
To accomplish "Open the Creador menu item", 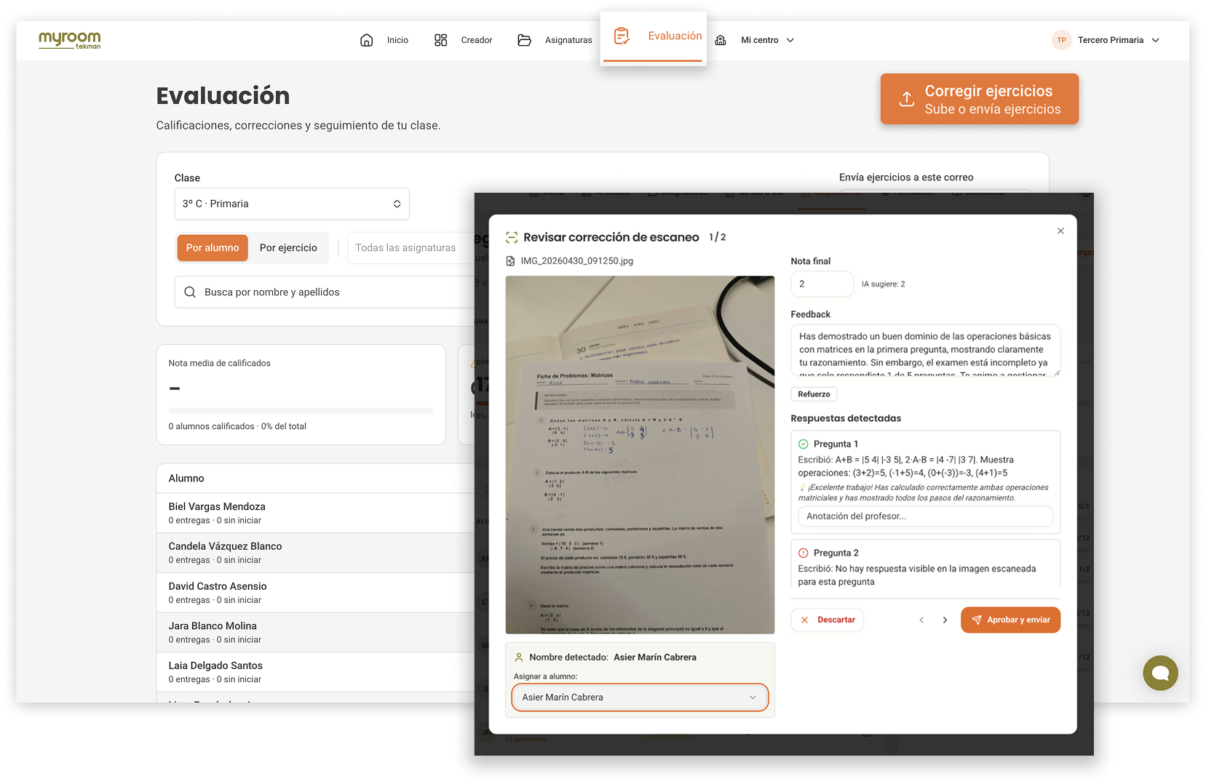I will [477, 40].
